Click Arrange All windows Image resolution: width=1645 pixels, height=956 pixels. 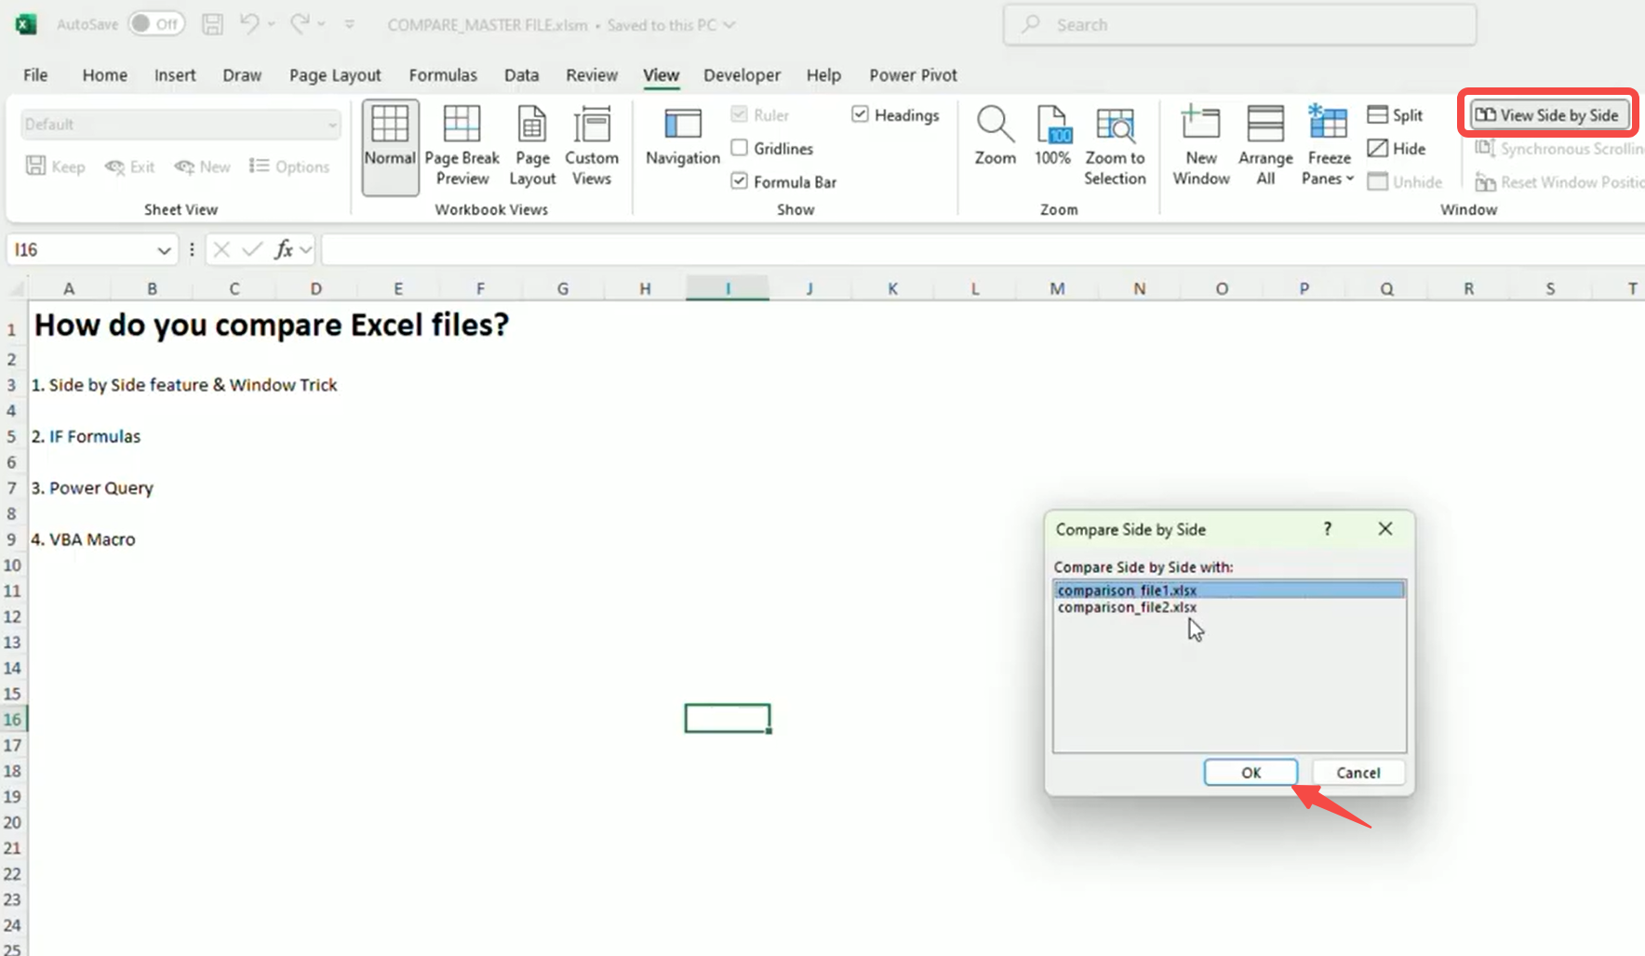[x=1265, y=147]
